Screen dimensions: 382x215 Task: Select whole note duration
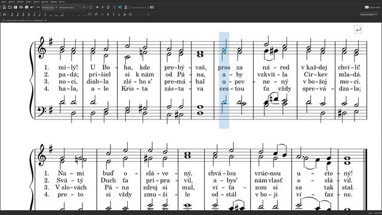pos(51,15)
